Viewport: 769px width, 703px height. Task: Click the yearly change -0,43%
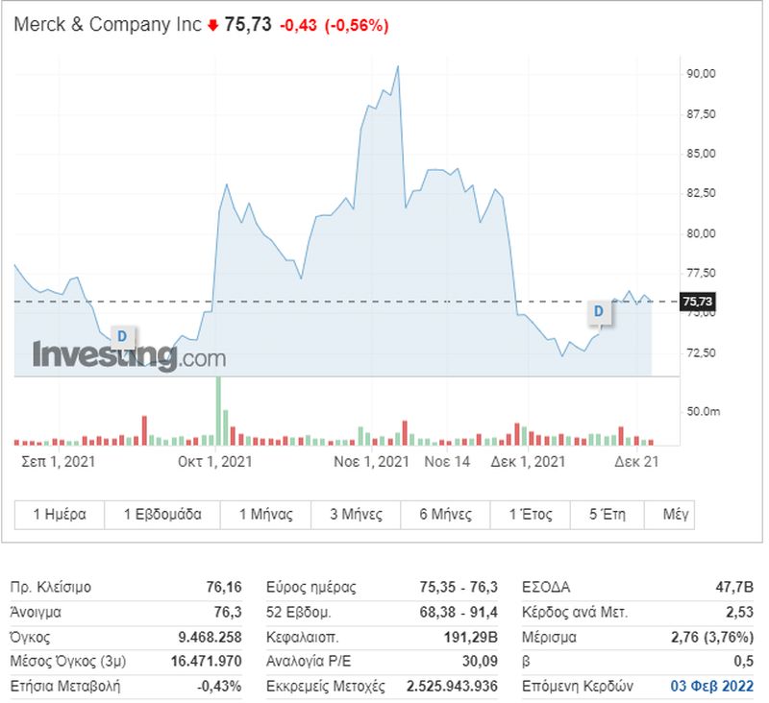tap(219, 686)
